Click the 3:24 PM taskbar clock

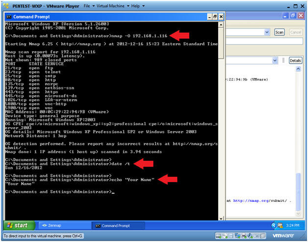coord(292,225)
